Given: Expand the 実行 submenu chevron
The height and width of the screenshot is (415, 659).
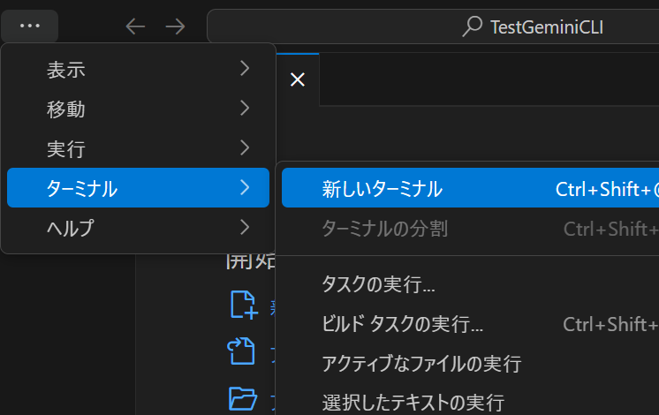Looking at the screenshot, I should [245, 147].
